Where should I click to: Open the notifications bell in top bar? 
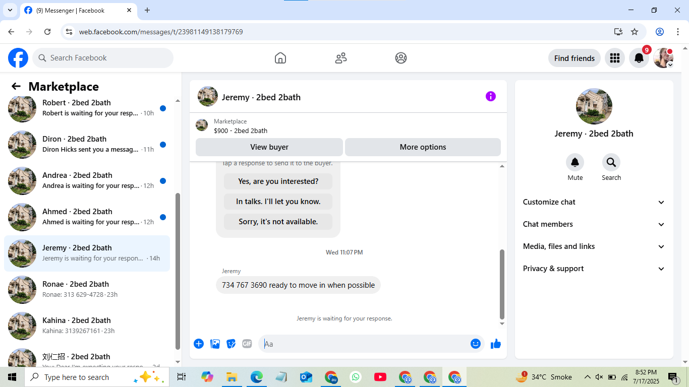pos(639,58)
